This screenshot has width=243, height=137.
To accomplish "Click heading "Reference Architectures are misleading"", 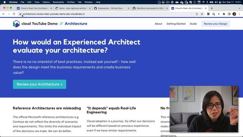I will [x=47, y=108].
